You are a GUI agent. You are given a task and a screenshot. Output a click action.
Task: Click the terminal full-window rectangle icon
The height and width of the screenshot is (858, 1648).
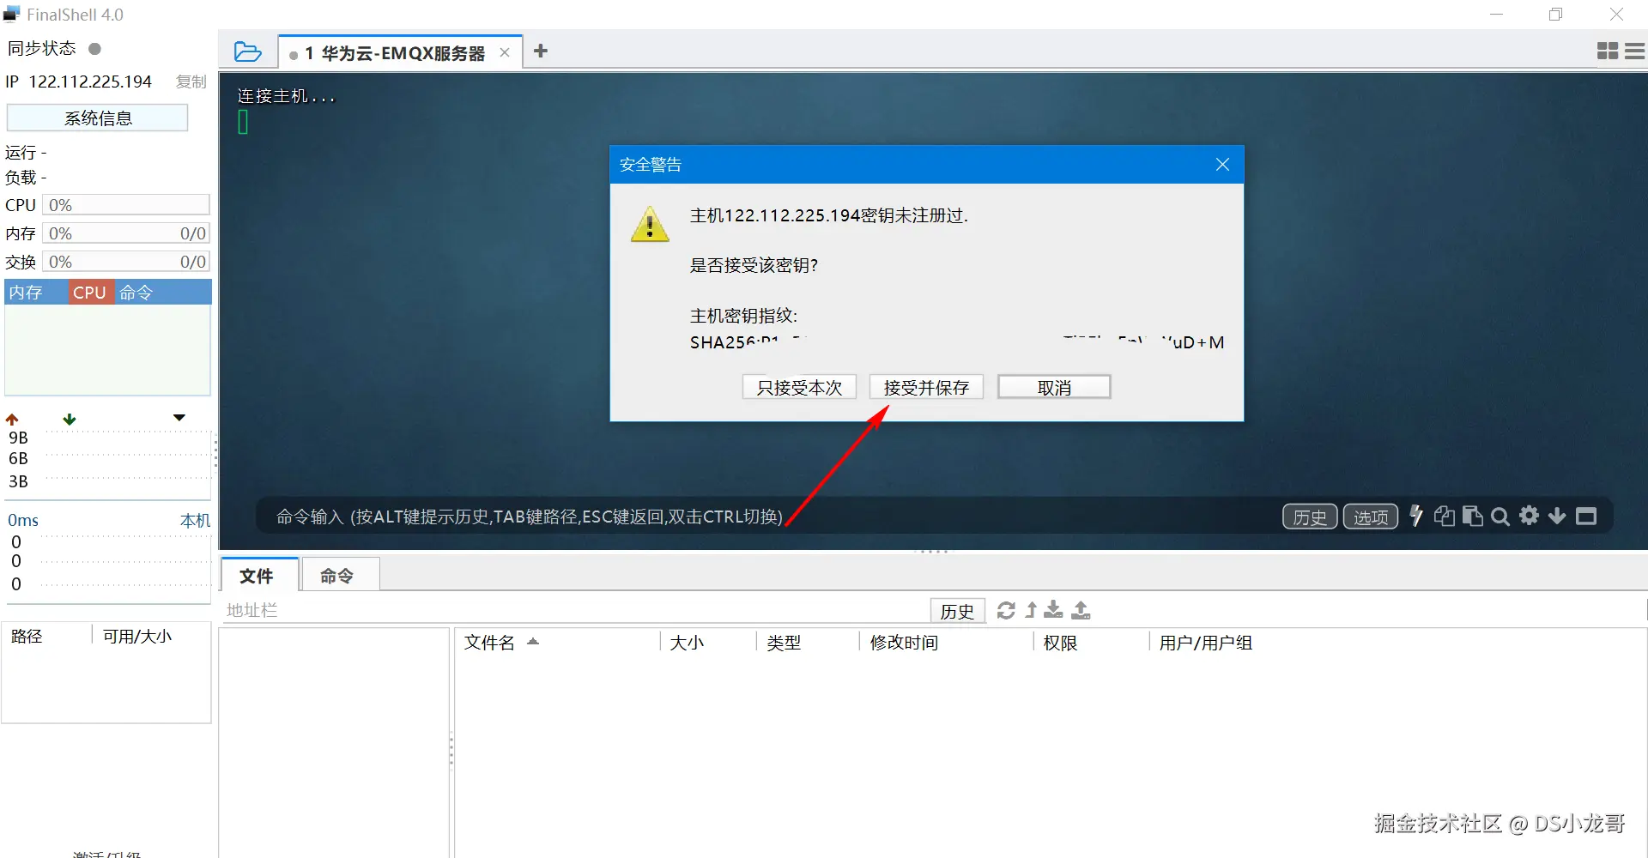tap(1586, 516)
